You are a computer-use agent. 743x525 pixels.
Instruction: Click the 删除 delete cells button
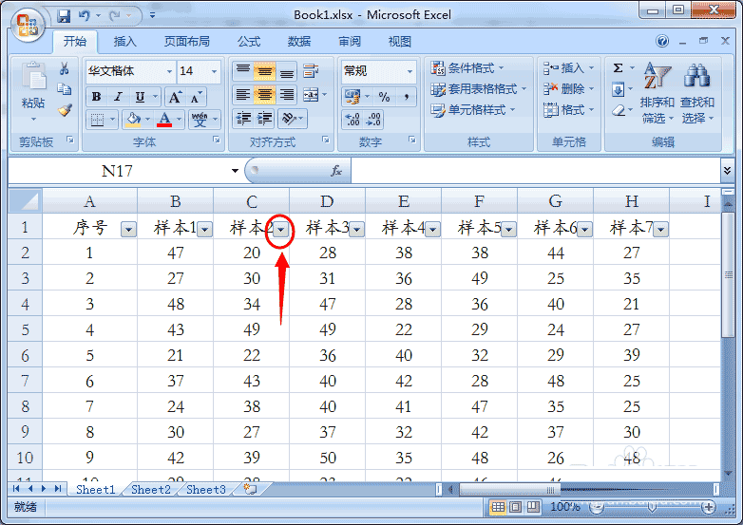click(568, 88)
